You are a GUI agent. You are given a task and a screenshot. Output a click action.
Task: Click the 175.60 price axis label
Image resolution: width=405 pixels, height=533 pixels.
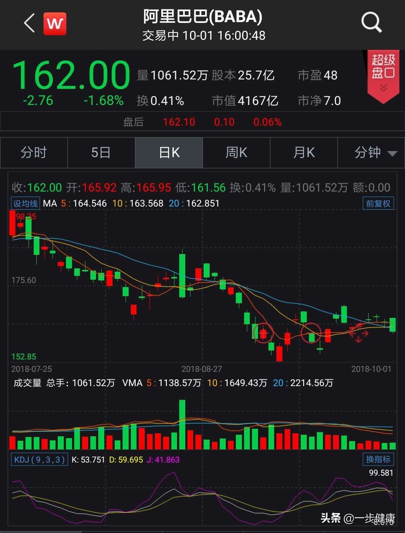click(x=24, y=280)
